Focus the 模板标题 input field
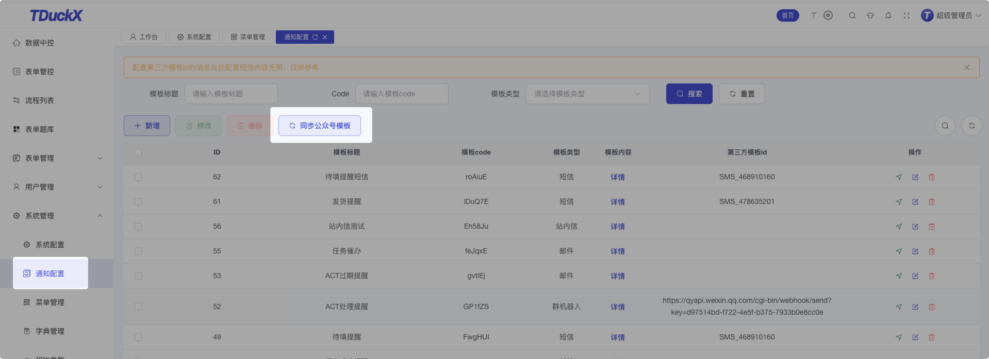The width and height of the screenshot is (989, 359). [232, 94]
